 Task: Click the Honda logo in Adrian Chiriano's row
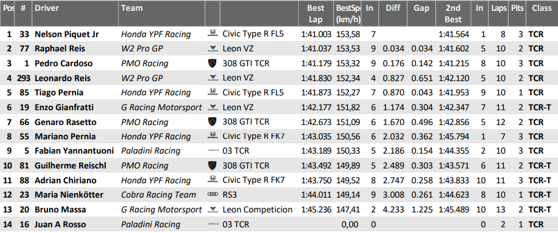[213, 180]
